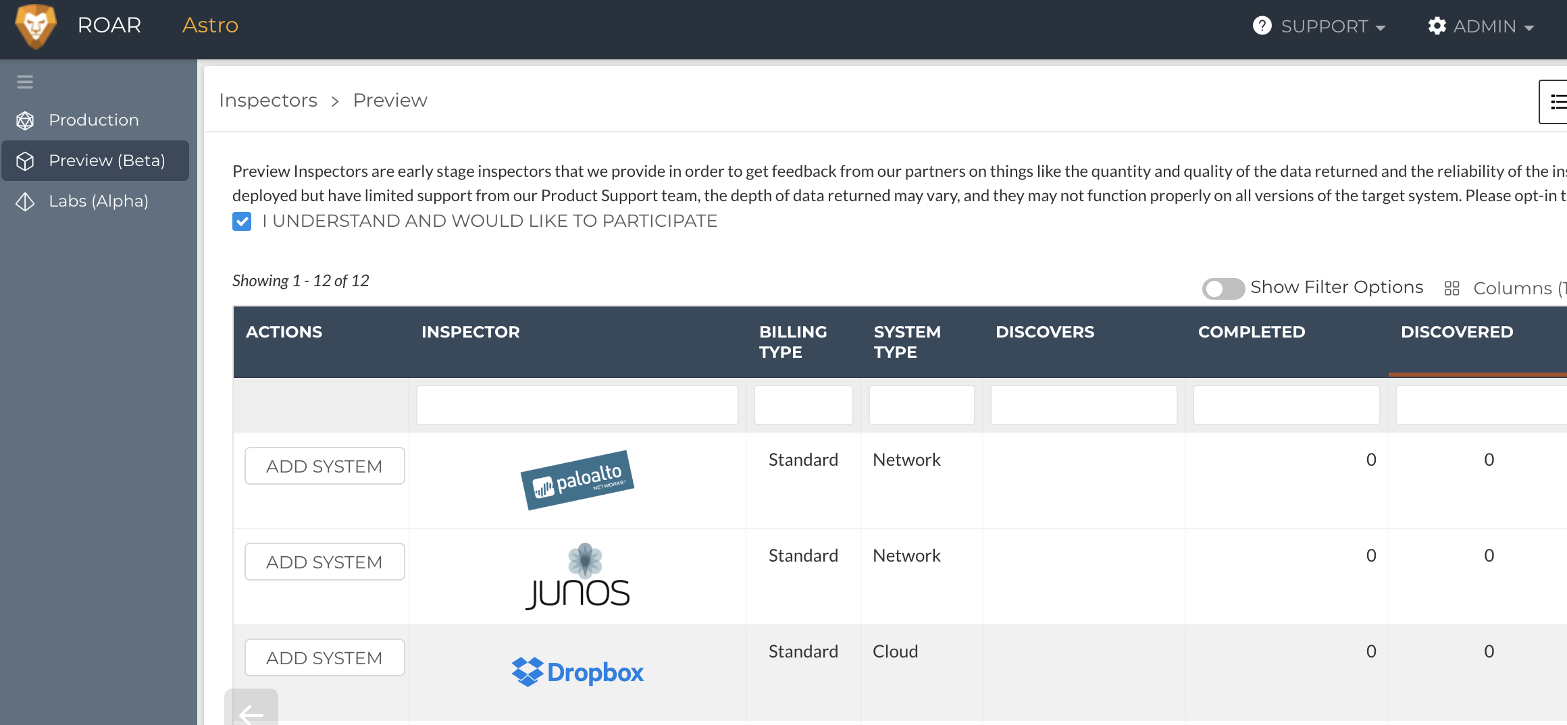This screenshot has height=725, width=1567.
Task: Sort by the Inspector column header
Action: coord(471,332)
